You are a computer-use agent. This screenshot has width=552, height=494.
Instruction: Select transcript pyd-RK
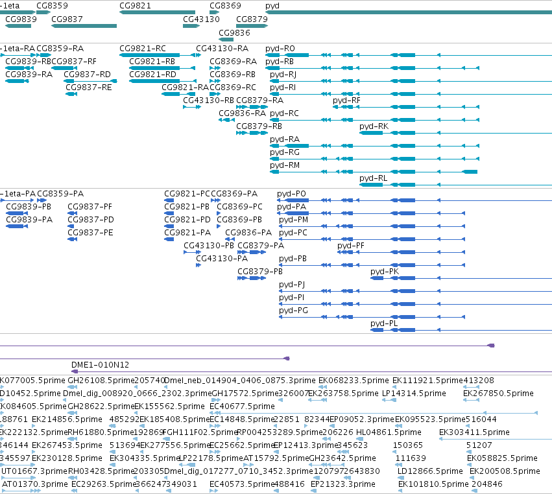(374, 126)
